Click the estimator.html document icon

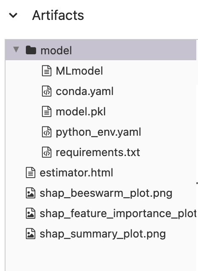tap(31, 173)
